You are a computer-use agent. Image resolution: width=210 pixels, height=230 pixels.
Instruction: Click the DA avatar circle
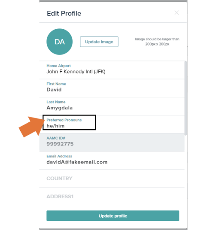[59, 42]
